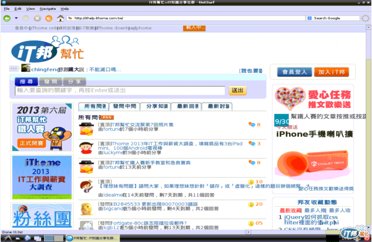Click the vertical scrollbar up arrow
372x242 pixels.
coord(368,27)
